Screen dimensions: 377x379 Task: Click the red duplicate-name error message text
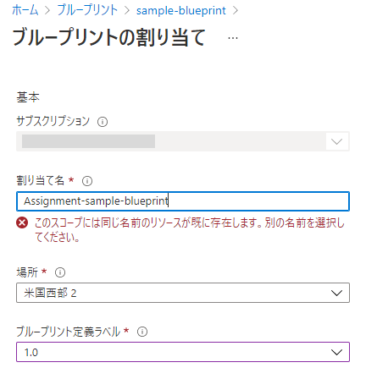(x=190, y=230)
